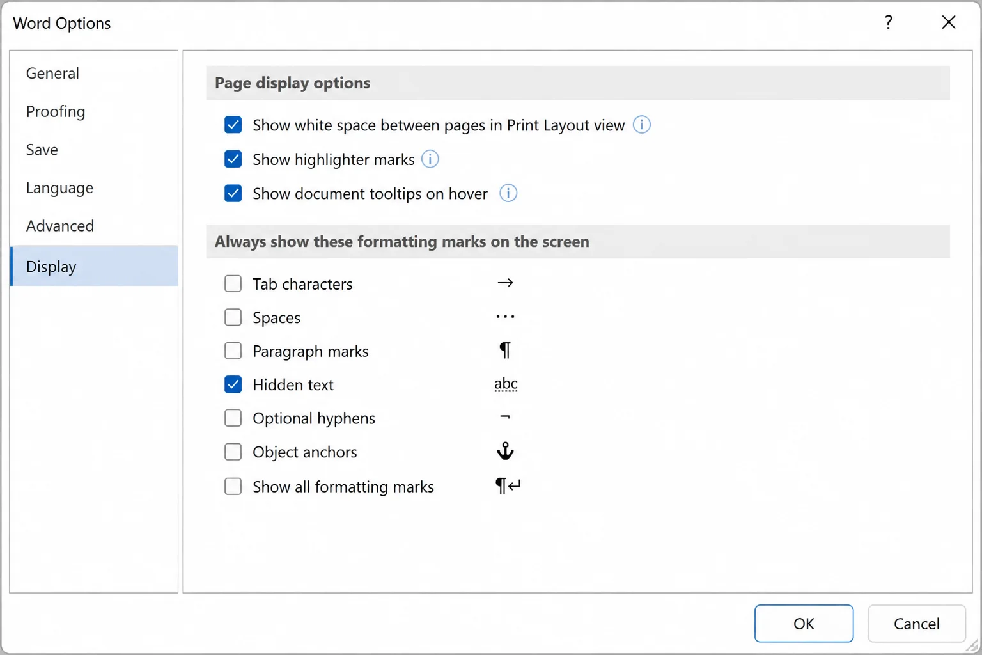The image size is (982, 655).
Task: Click the tab arrow symbol beside Tab characters
Action: [x=505, y=283]
